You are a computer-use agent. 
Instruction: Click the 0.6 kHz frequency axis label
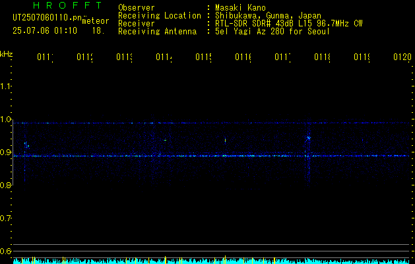pos(6,251)
